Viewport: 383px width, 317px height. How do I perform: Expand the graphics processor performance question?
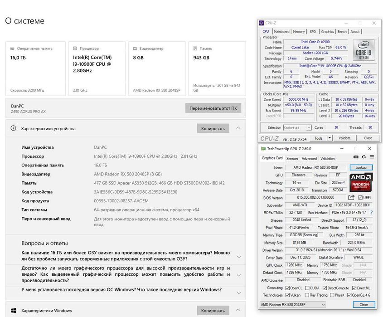tap(239, 275)
